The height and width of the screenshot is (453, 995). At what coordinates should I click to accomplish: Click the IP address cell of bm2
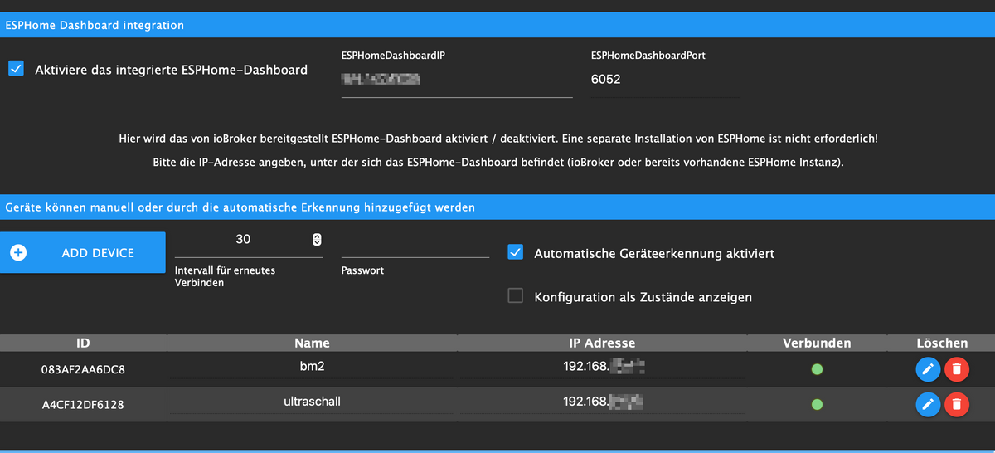(604, 366)
